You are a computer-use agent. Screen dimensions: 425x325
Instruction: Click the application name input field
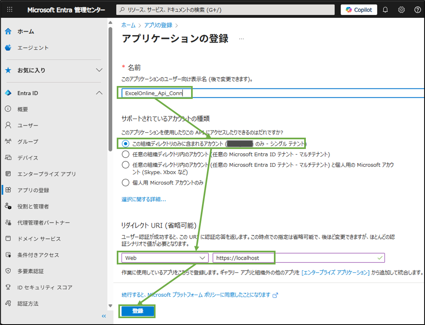273,93
